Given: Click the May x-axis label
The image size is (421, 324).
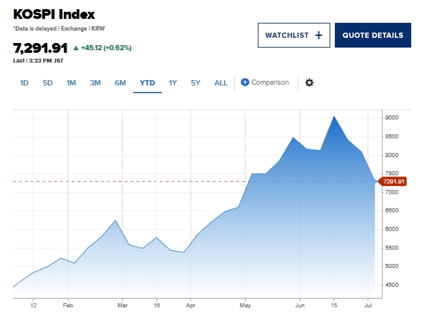Looking at the screenshot, I should (245, 306).
